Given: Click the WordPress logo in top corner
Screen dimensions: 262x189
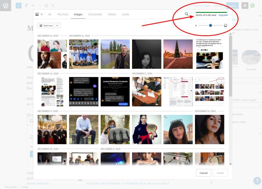Looking at the screenshot, I should pyautogui.click(x=6, y=6).
